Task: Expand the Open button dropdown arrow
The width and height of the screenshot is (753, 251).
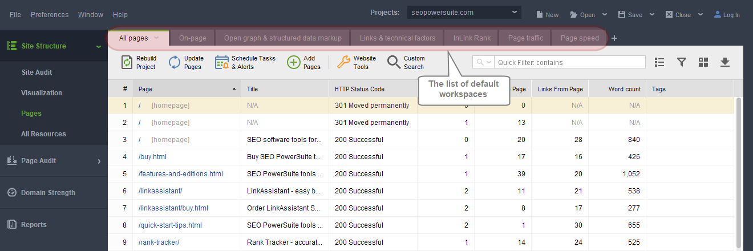Action: click(x=605, y=15)
